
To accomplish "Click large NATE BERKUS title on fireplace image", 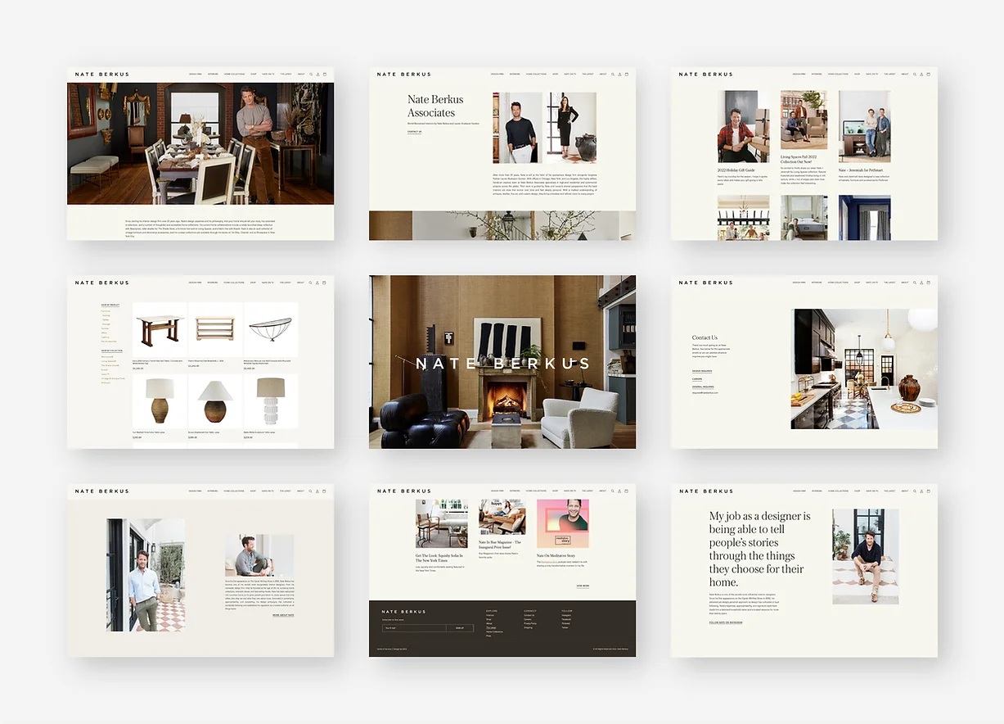I will click(502, 363).
